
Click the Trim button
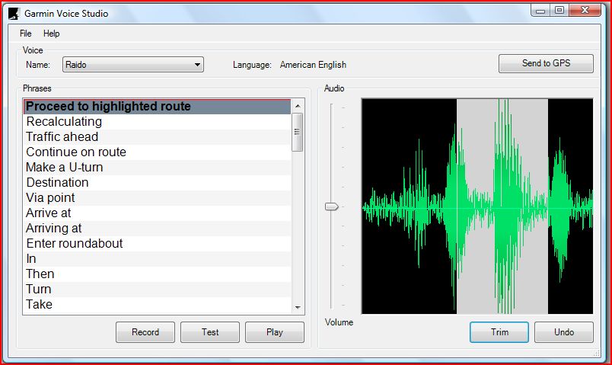click(499, 332)
